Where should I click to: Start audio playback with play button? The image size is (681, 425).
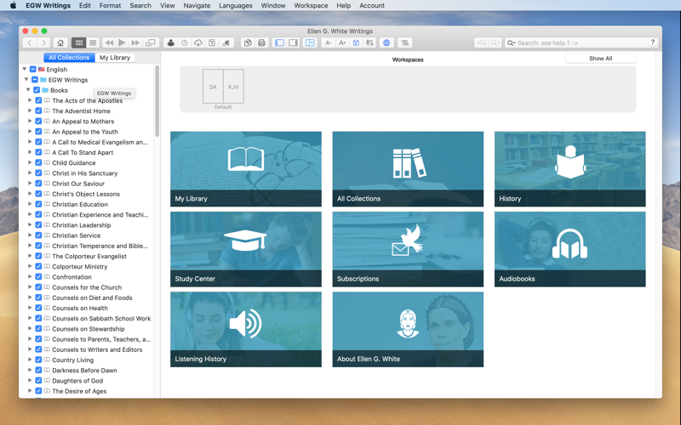pyautogui.click(x=122, y=42)
